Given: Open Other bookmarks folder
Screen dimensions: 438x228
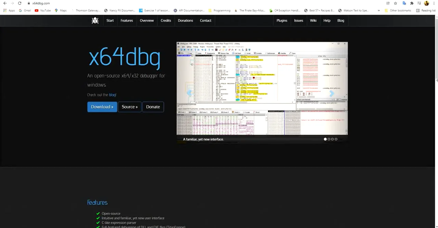Looking at the screenshot, I should point(398,11).
